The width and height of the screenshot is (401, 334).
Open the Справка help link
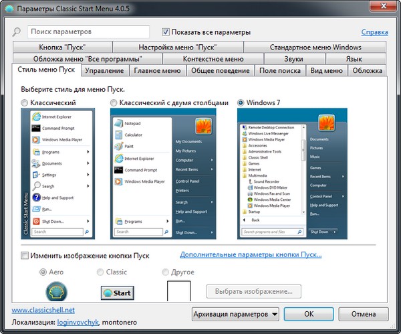(374, 32)
